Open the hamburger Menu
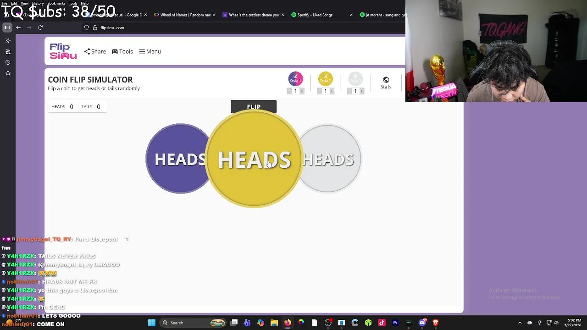The image size is (587, 330). coord(150,51)
